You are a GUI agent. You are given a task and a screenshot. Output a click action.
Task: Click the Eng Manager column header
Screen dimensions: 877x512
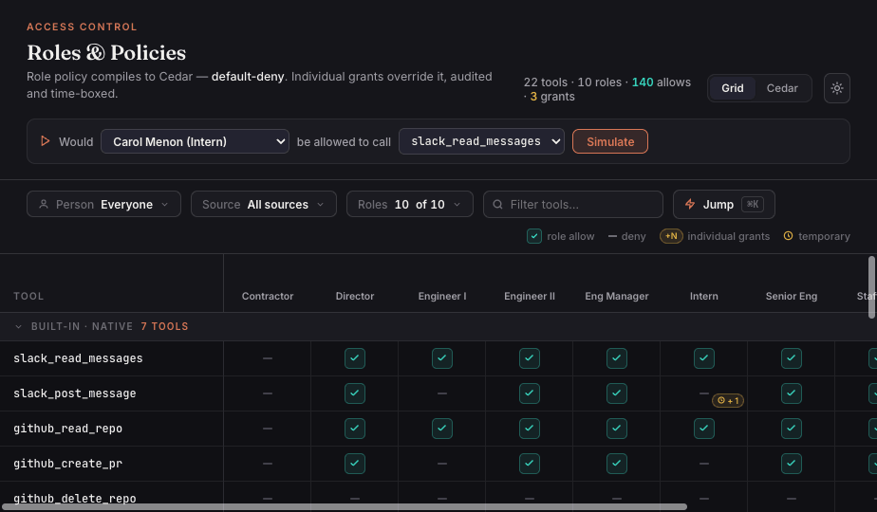(x=616, y=296)
